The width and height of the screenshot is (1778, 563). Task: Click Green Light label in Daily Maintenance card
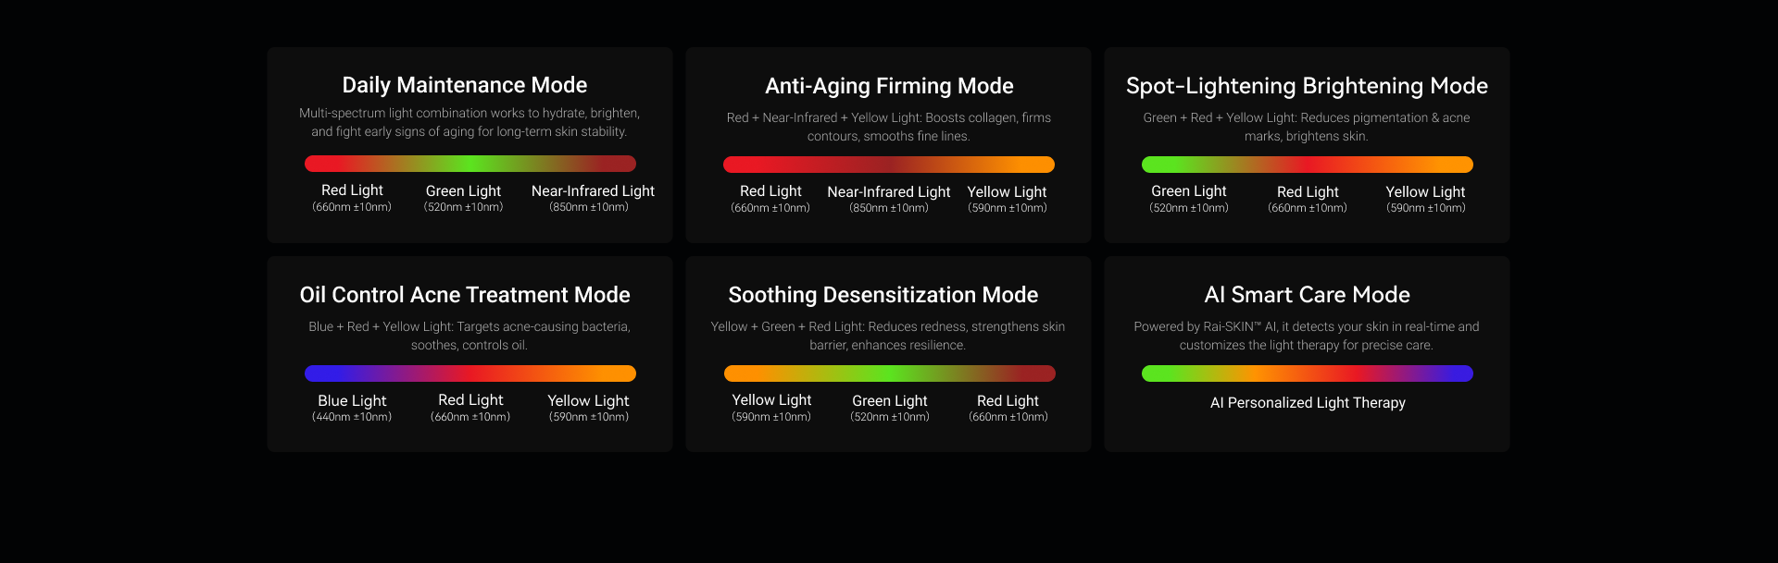(463, 191)
